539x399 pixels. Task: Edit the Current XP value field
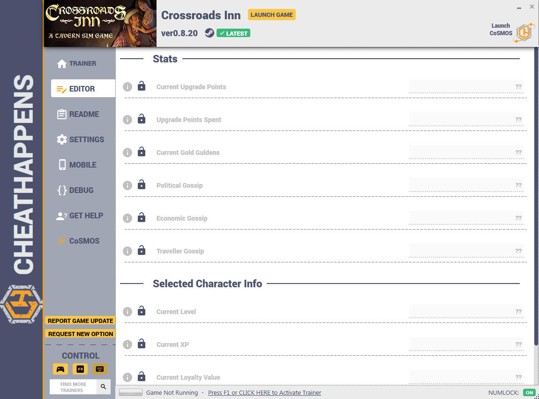466,344
